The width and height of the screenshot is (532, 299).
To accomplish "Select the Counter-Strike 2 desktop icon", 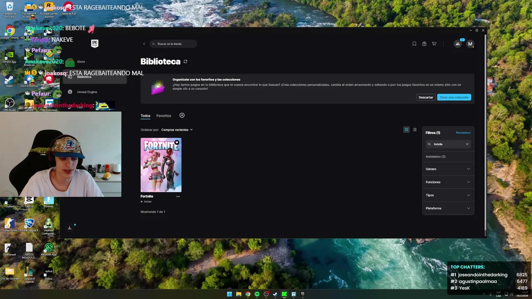I will 10,225.
